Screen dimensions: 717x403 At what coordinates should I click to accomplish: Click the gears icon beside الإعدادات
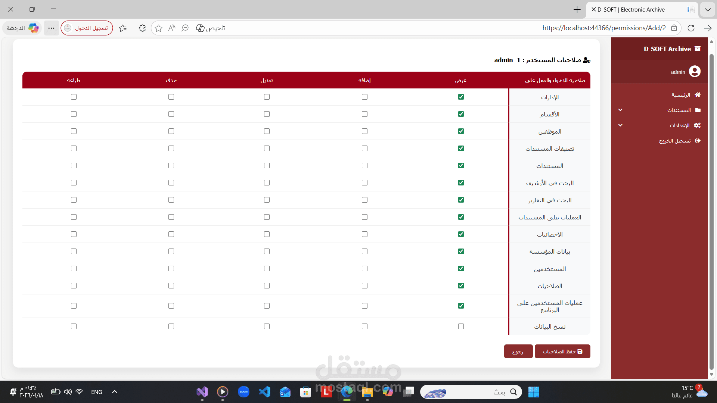[x=697, y=125]
